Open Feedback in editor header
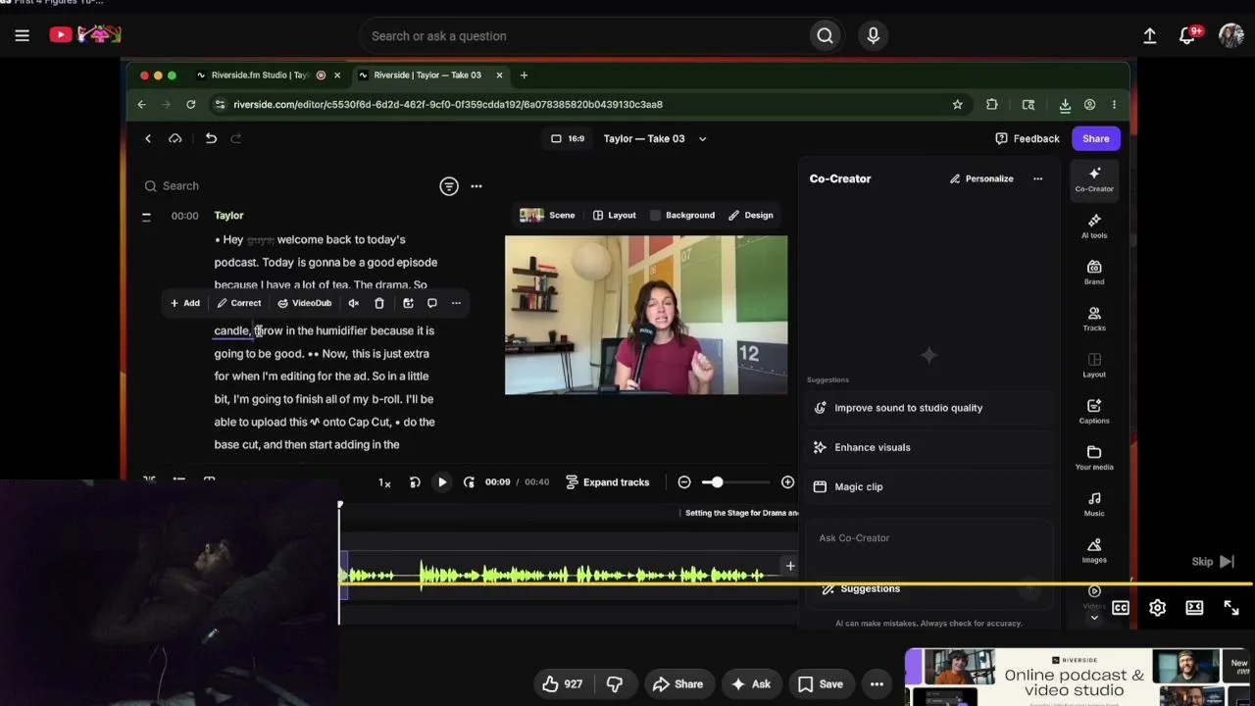The image size is (1255, 706). [x=1027, y=138]
